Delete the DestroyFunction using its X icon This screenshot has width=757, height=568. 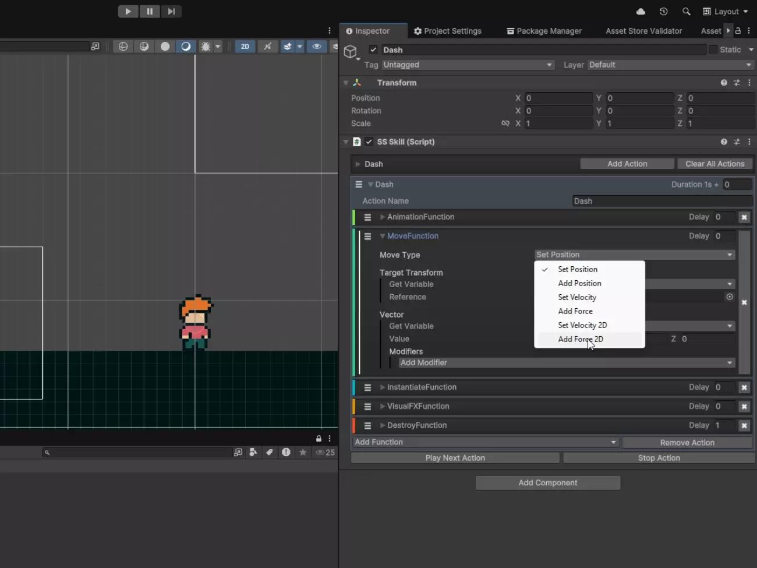click(744, 426)
